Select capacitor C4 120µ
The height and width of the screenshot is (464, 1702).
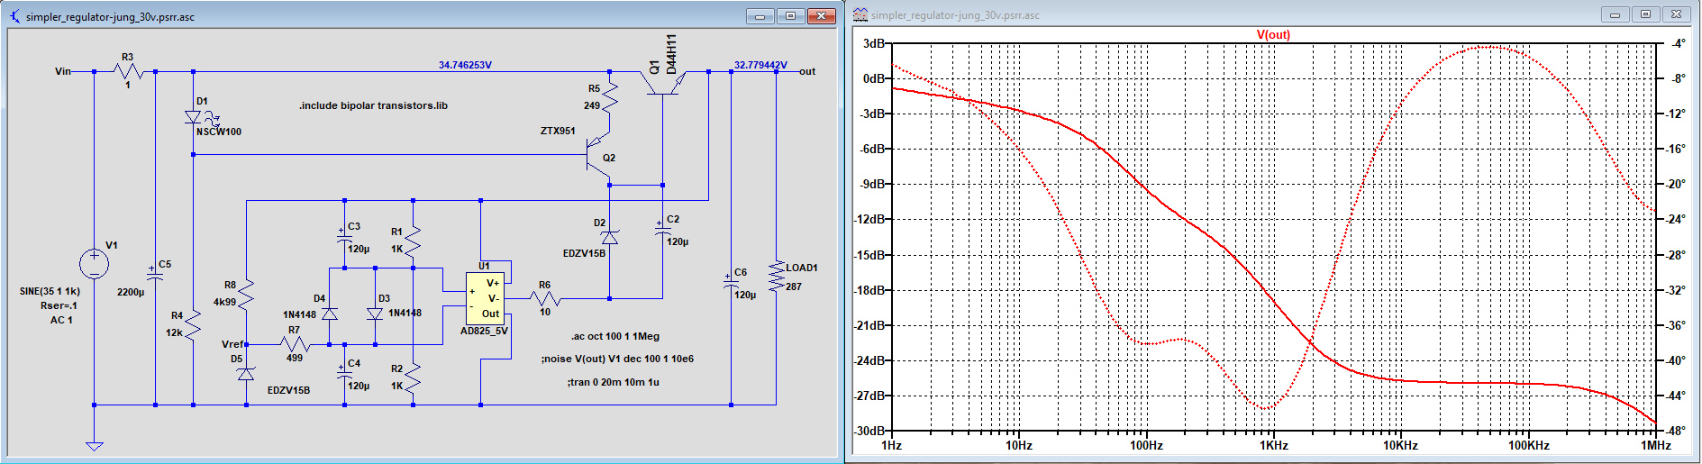[344, 372]
